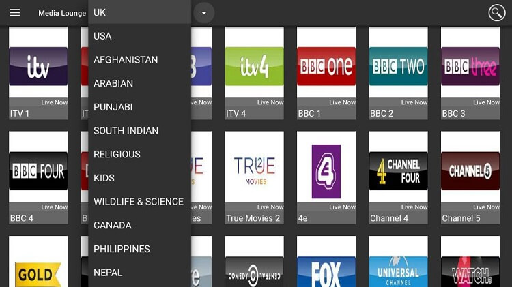
Task: Click the BBC 3 label
Action: [x=453, y=113]
